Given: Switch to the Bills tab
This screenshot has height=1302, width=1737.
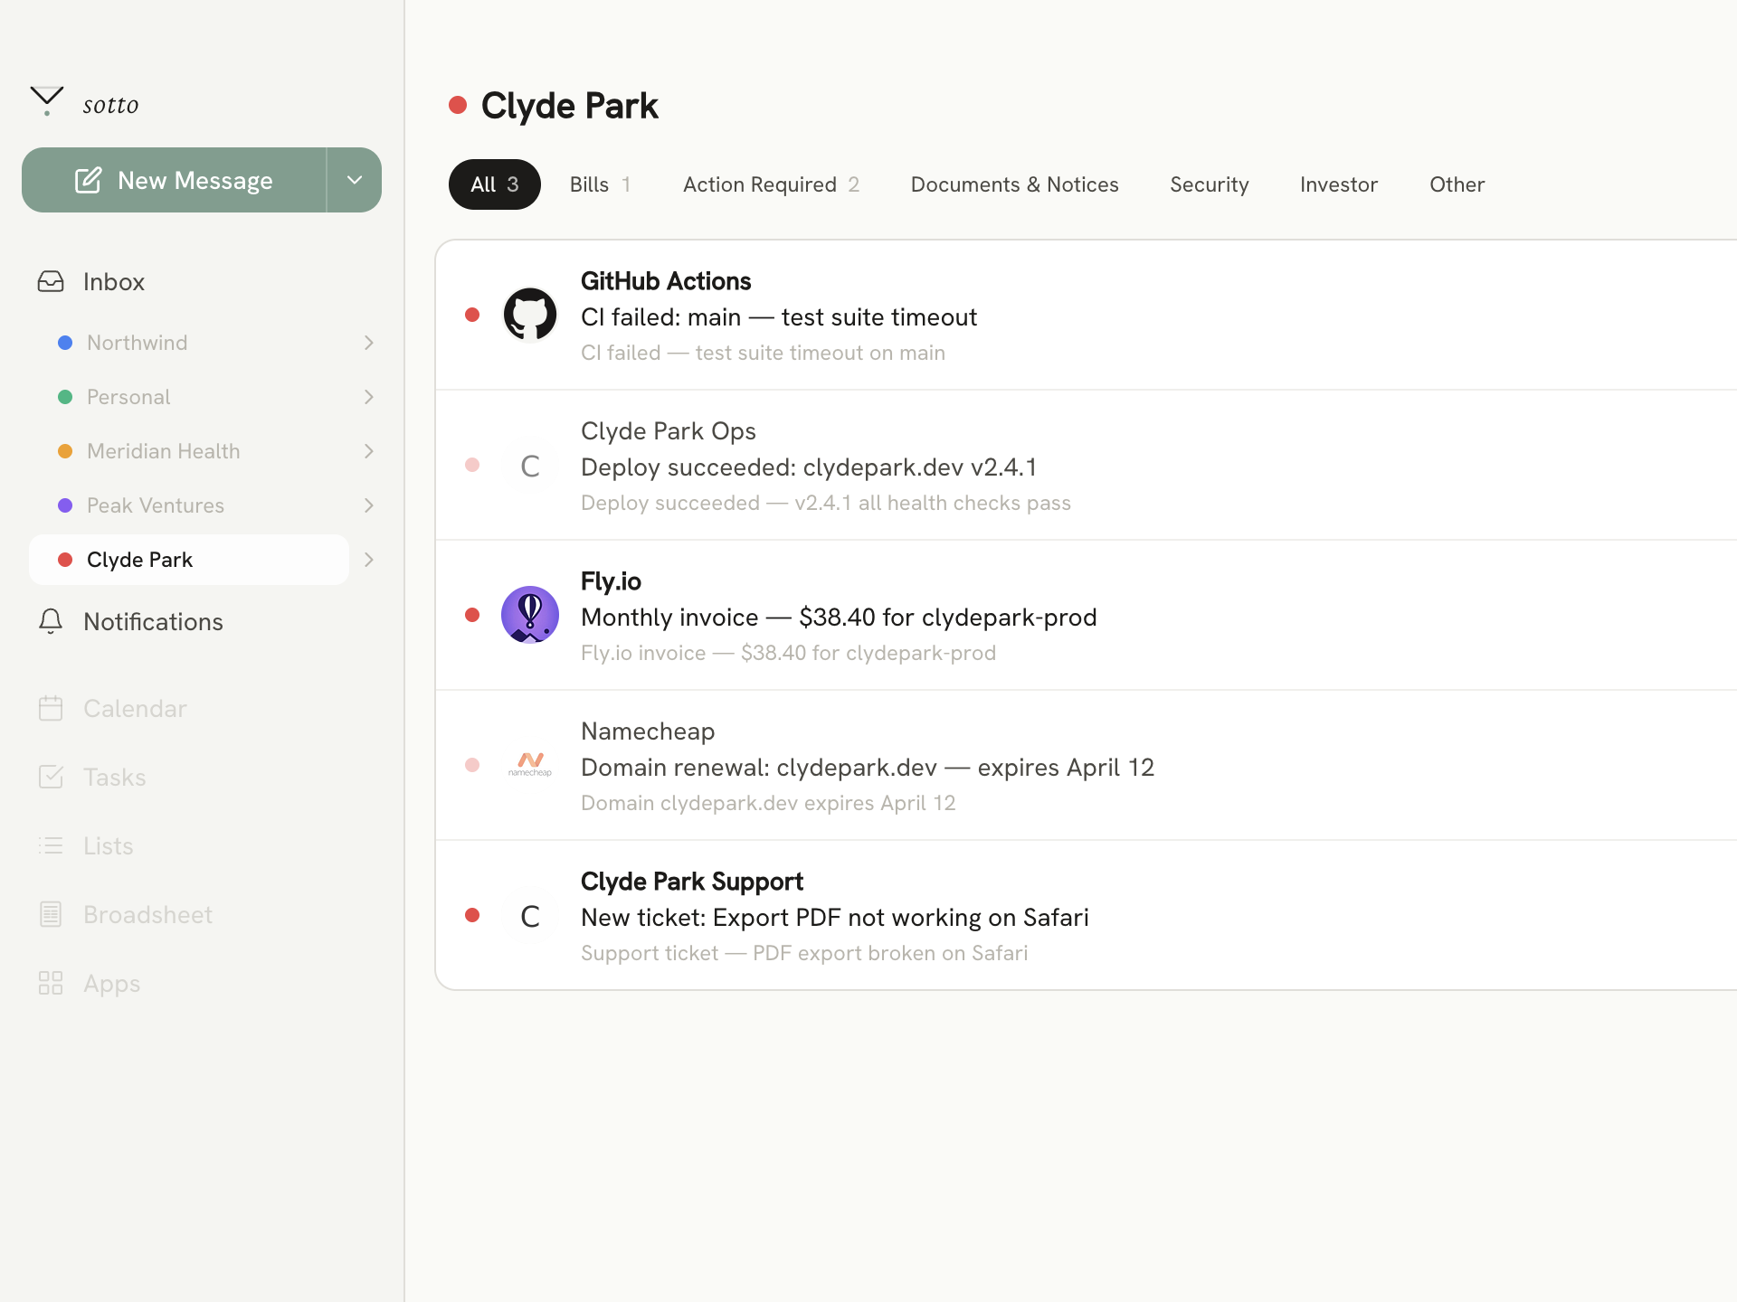Looking at the screenshot, I should [x=599, y=184].
